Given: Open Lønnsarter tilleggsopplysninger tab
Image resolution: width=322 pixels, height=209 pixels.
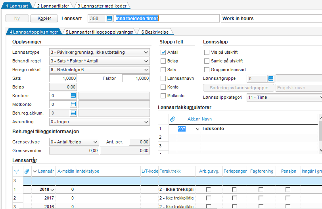Looking at the screenshot, I should coord(100,32).
